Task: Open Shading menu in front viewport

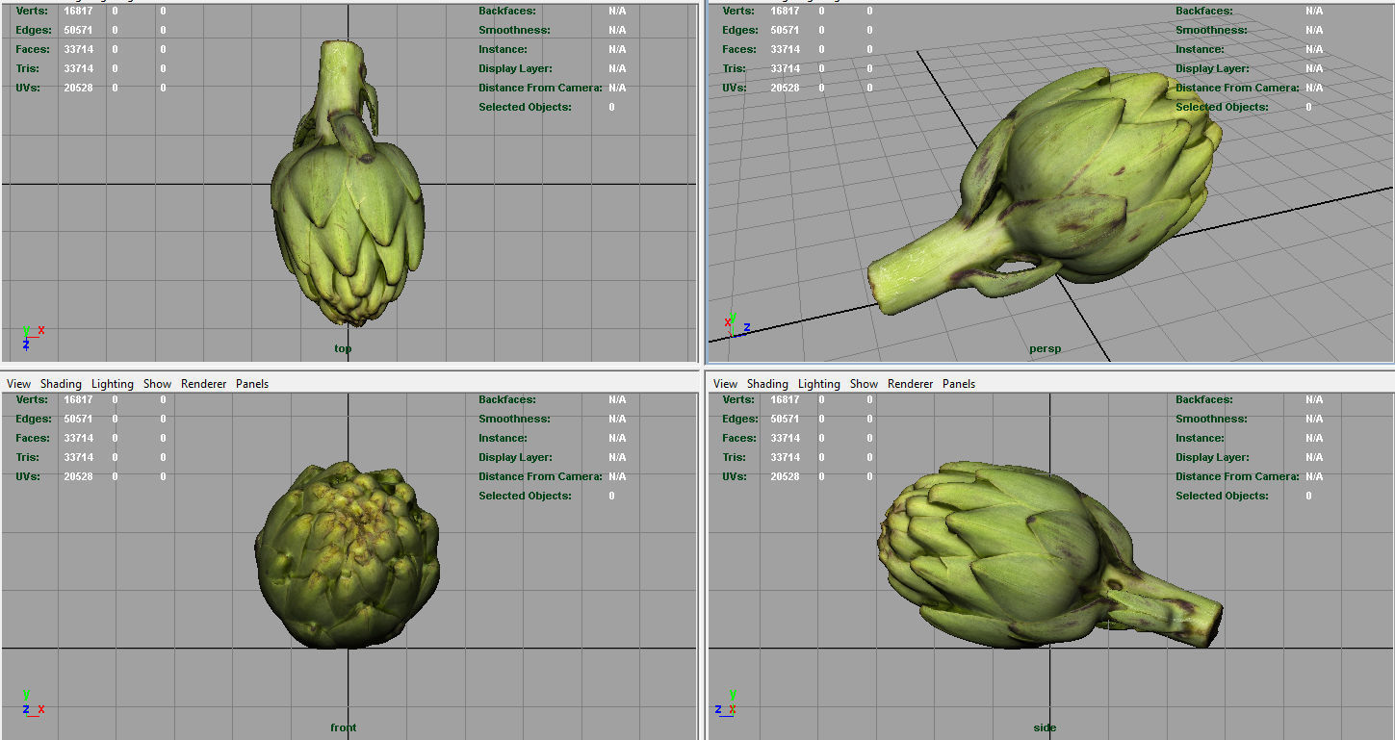Action: pos(61,384)
